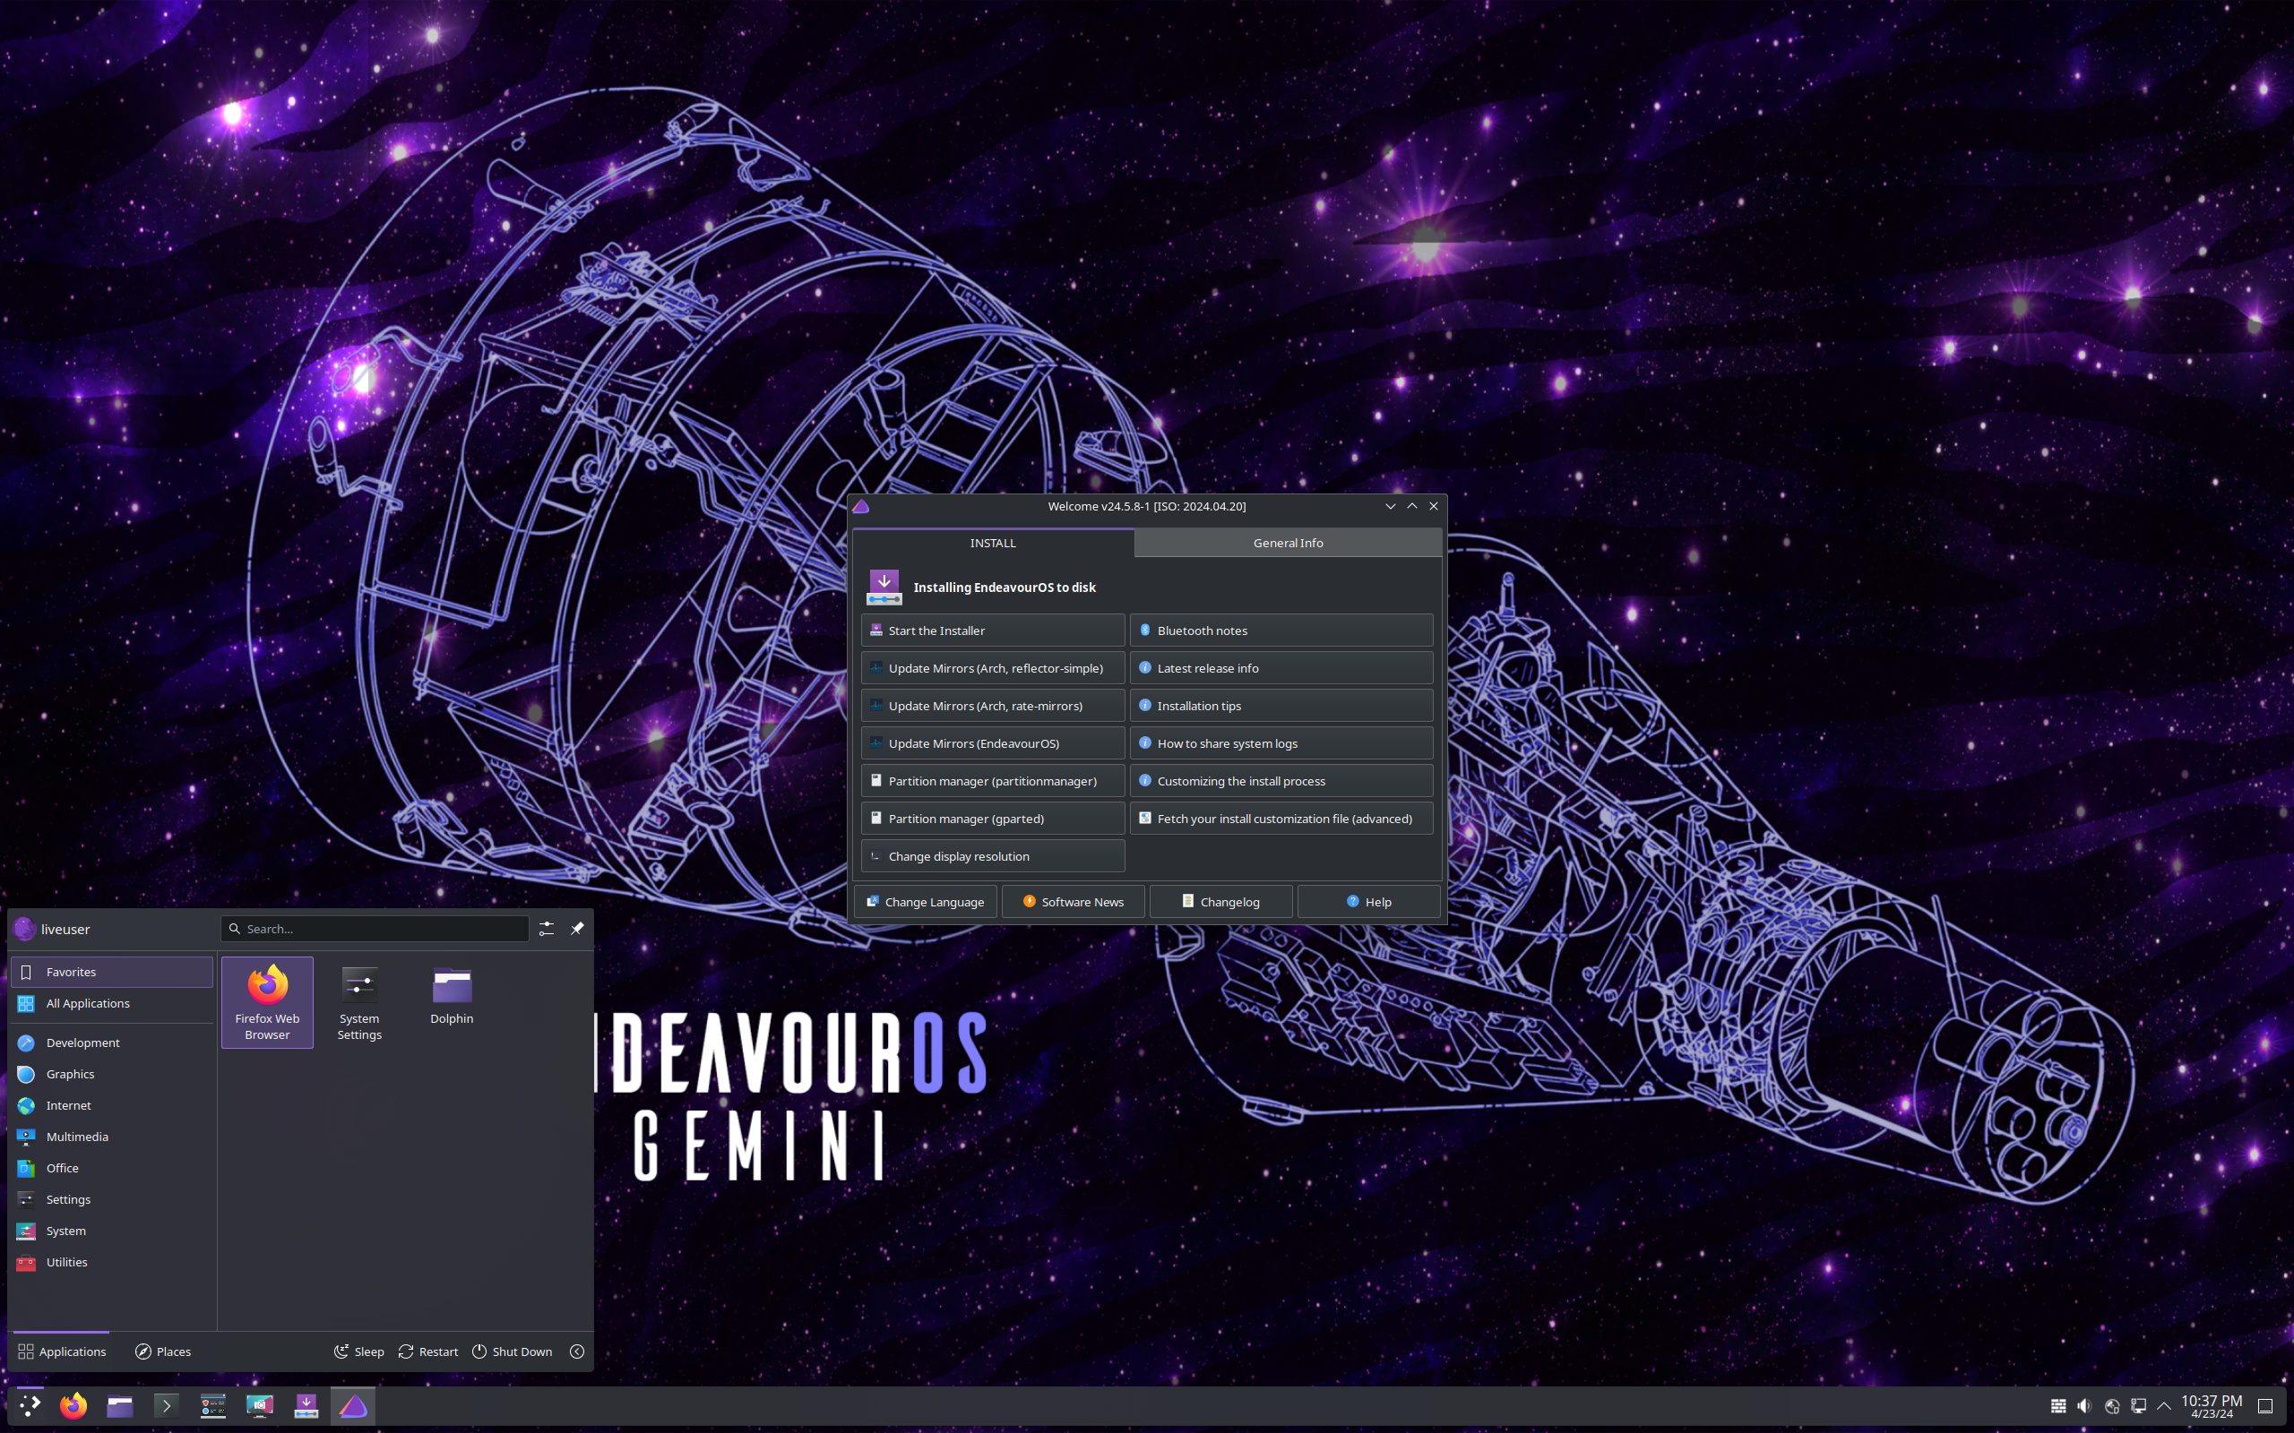Open the volume icon in system tray
Viewport: 2294px width, 1433px height.
click(2083, 1405)
